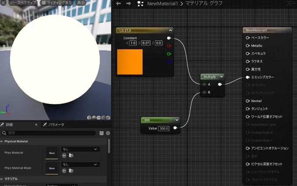Image resolution: width=297 pixels, height=186 pixels.
Task: Click the material graph breadcrumb icon
Action: click(x=140, y=3)
